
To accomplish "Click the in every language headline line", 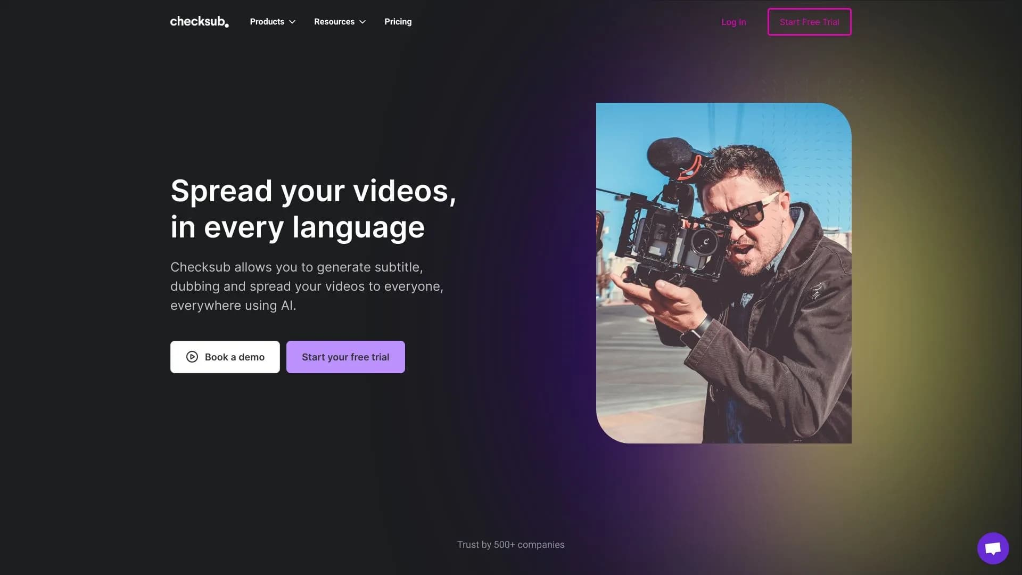I will click(298, 227).
